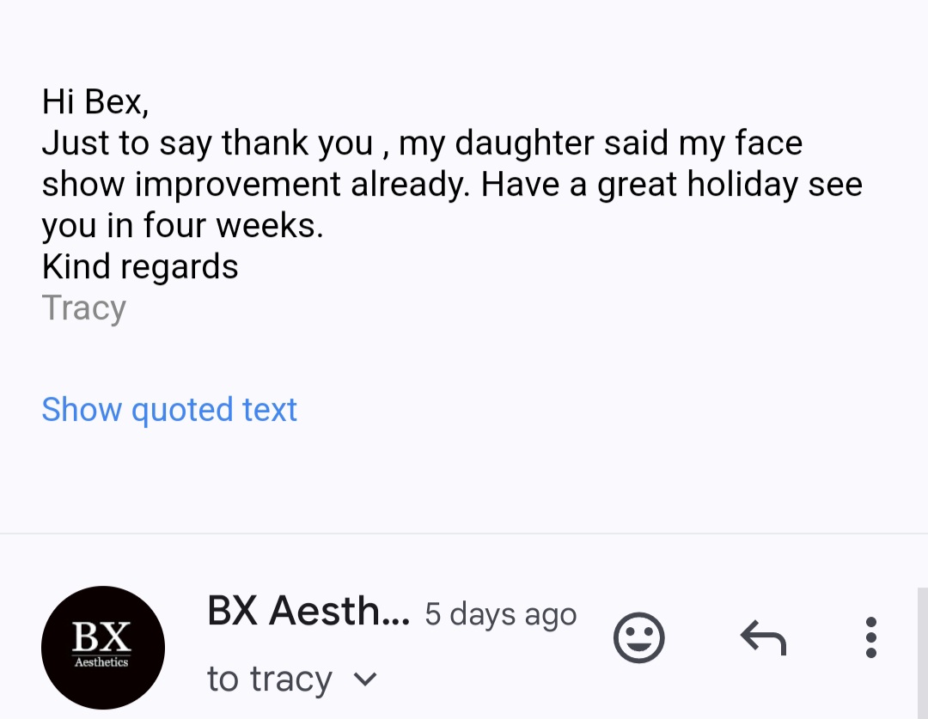This screenshot has height=719, width=928.
Task: Tap the BX Aesthetics round profile avatar
Action: (x=103, y=648)
